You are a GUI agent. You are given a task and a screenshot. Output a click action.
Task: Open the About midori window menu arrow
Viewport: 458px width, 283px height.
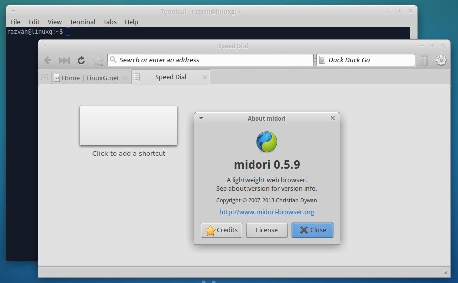(201, 118)
